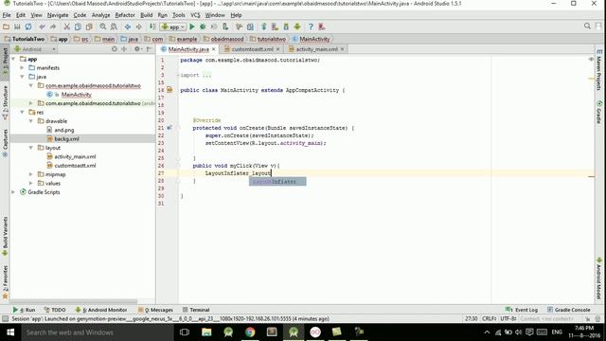Click the collapse all icon in project panel

pyautogui.click(x=124, y=49)
